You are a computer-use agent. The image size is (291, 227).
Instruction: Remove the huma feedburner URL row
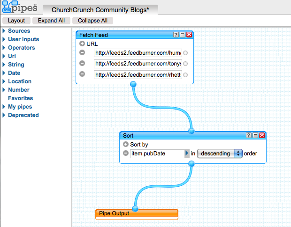82,52
